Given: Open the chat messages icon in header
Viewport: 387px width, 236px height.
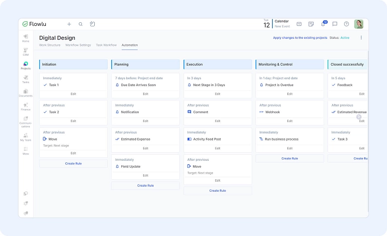Looking at the screenshot, I should click(x=335, y=24).
